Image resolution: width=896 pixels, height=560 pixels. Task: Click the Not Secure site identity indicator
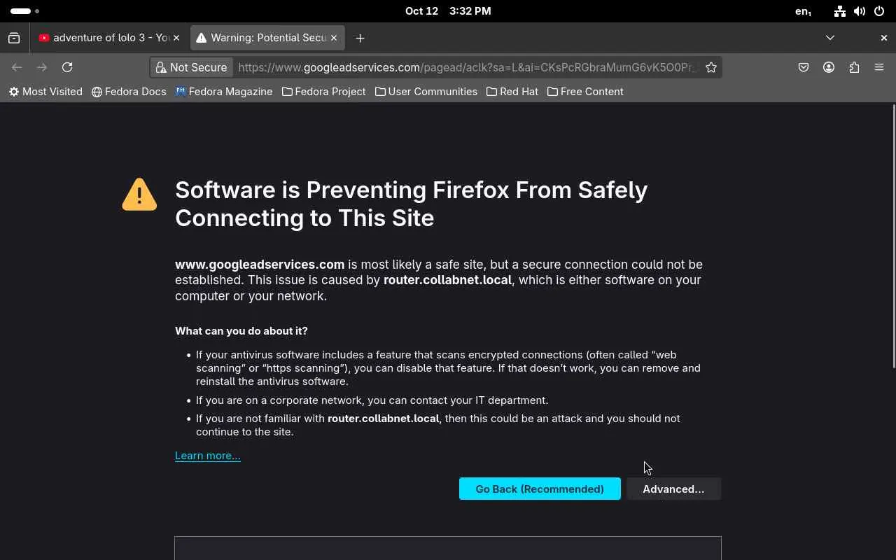(192, 67)
